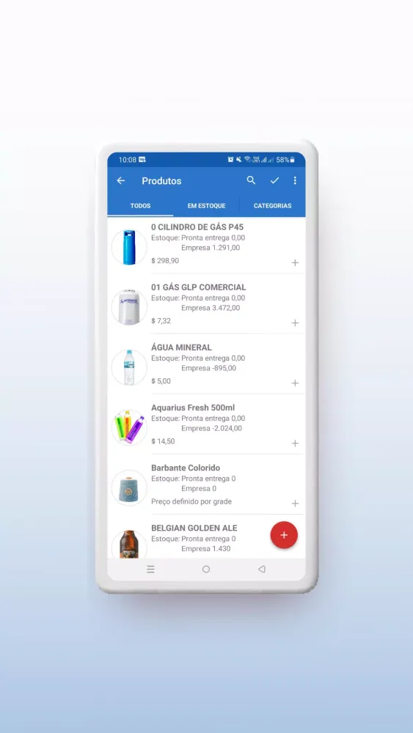This screenshot has height=733, width=413.
Task: Tap the alarm icon in status bar
Action: [230, 160]
